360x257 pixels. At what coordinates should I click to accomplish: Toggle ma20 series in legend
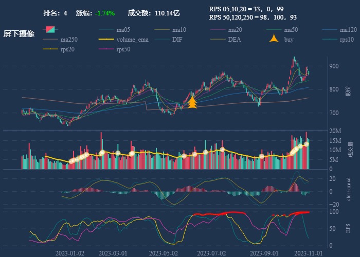pos(226,30)
